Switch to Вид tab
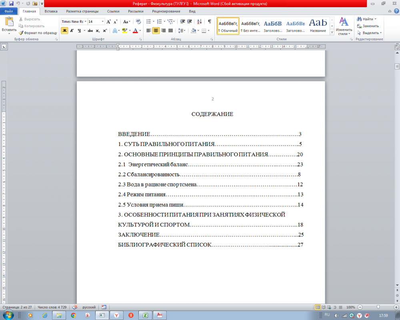 (192, 11)
